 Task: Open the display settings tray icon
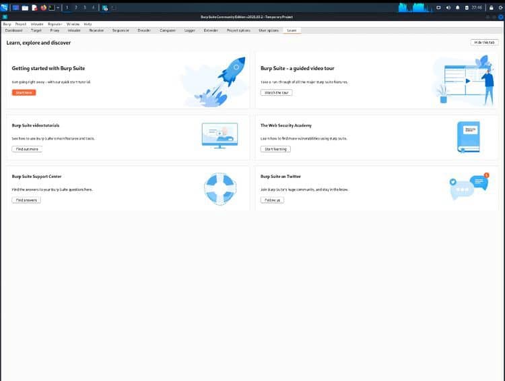click(x=438, y=7)
